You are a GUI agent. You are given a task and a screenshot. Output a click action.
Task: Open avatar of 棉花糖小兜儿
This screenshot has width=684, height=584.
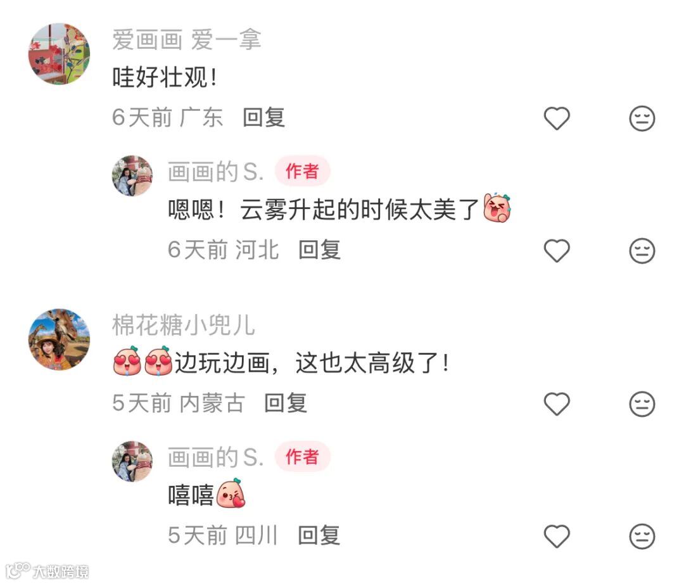coord(60,340)
